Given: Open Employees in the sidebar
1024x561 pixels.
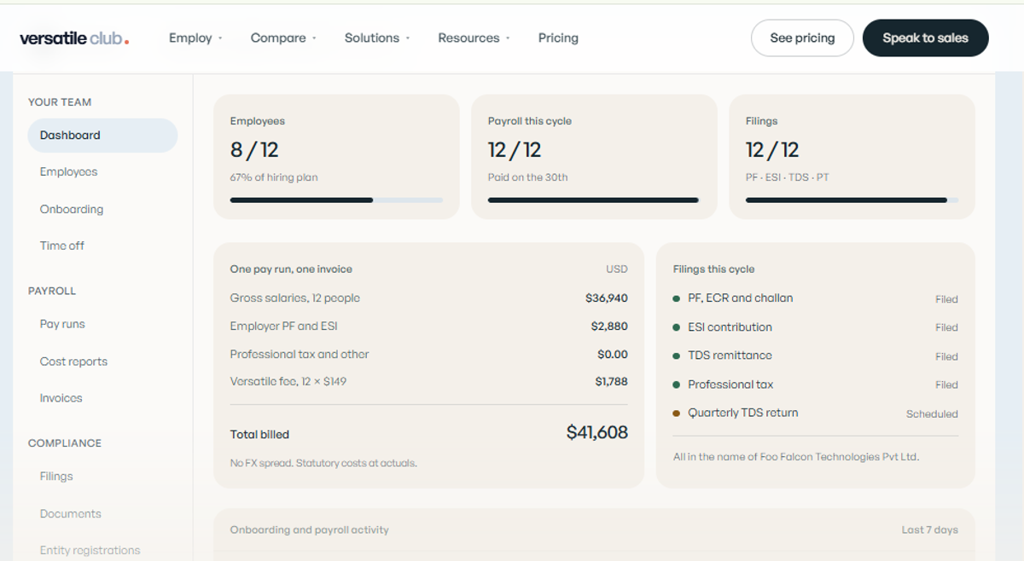Looking at the screenshot, I should coord(68,172).
